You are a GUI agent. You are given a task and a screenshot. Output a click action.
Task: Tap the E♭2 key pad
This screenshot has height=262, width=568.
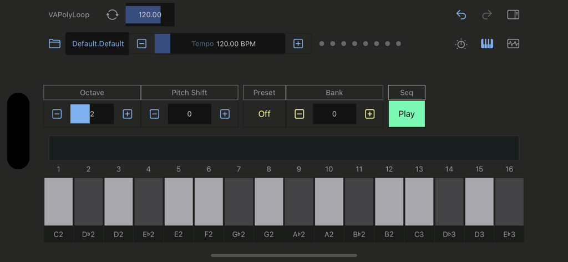point(149,202)
